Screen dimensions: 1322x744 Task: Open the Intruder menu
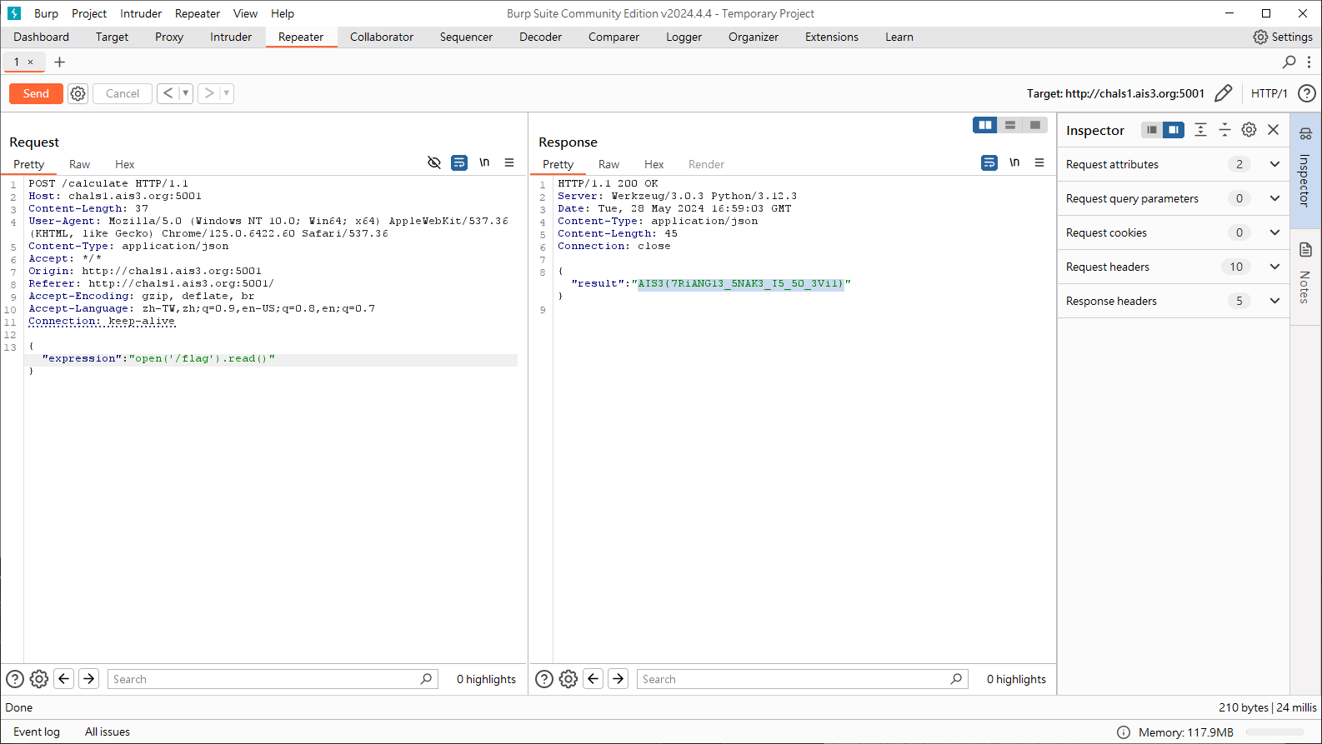(141, 13)
